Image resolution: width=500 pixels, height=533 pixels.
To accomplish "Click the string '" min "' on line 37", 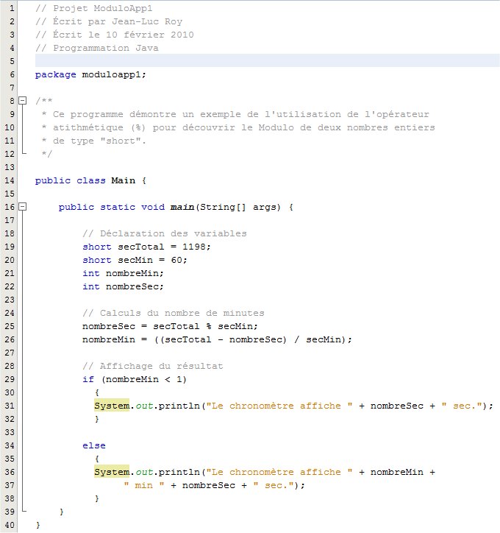I will point(144,485).
